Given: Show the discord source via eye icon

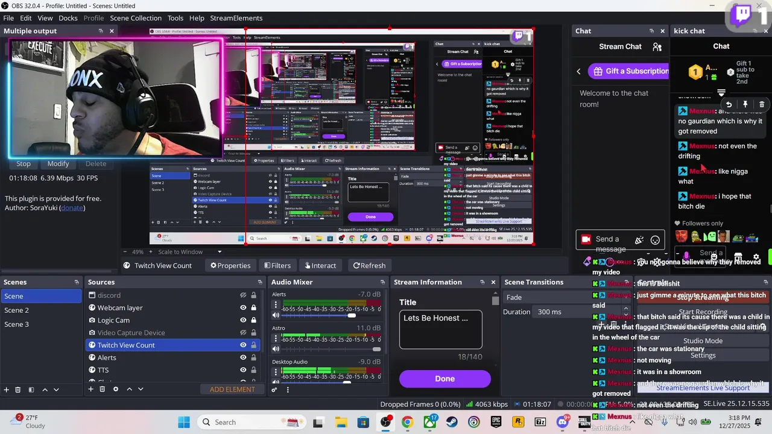Looking at the screenshot, I should [243, 295].
